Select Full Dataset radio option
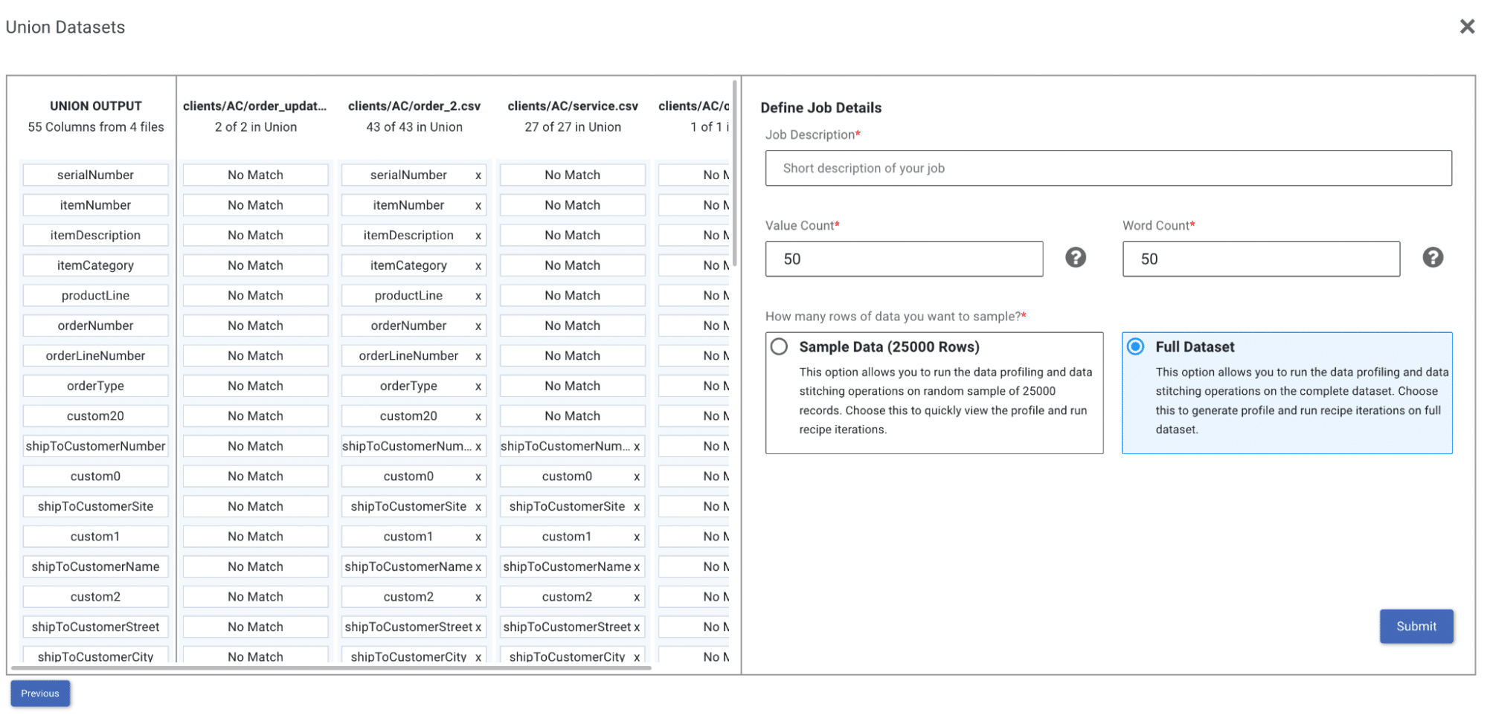This screenshot has width=1487, height=718. coord(1135,346)
